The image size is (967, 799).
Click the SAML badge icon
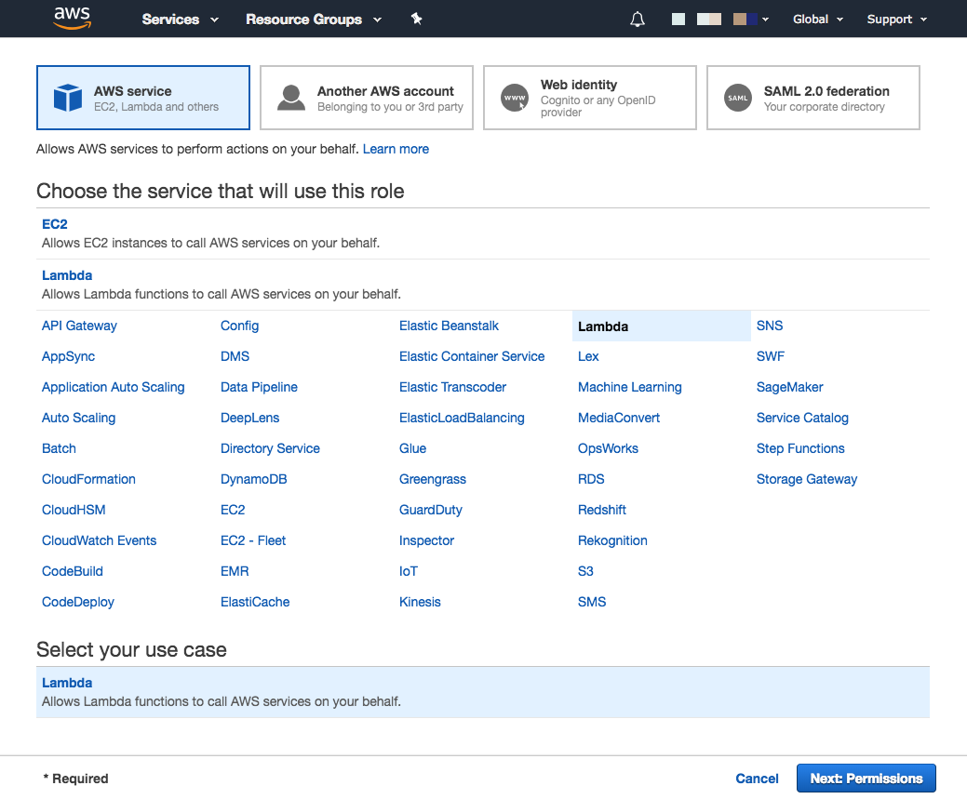click(x=738, y=98)
